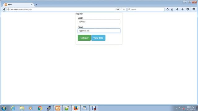Select the demo browser tab

click(19, 5)
